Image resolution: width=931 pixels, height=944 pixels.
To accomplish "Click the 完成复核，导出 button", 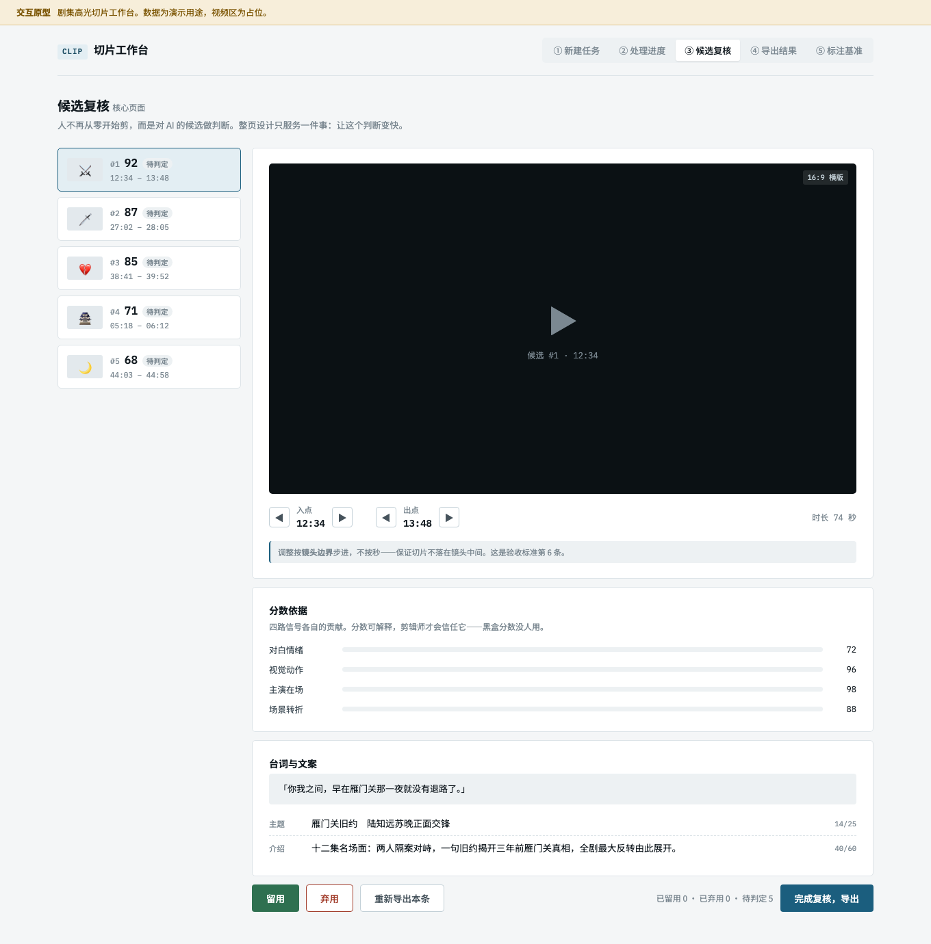I will (x=827, y=898).
